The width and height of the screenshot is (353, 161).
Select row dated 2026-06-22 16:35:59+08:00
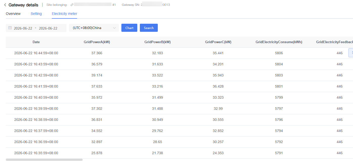pyautogui.click(x=179, y=153)
